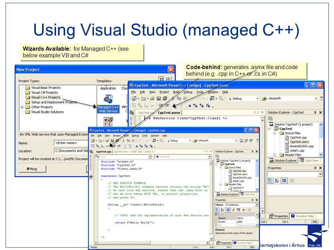Click Large Icons view button in New Project
This screenshot has height=250, width=334.
162,79
